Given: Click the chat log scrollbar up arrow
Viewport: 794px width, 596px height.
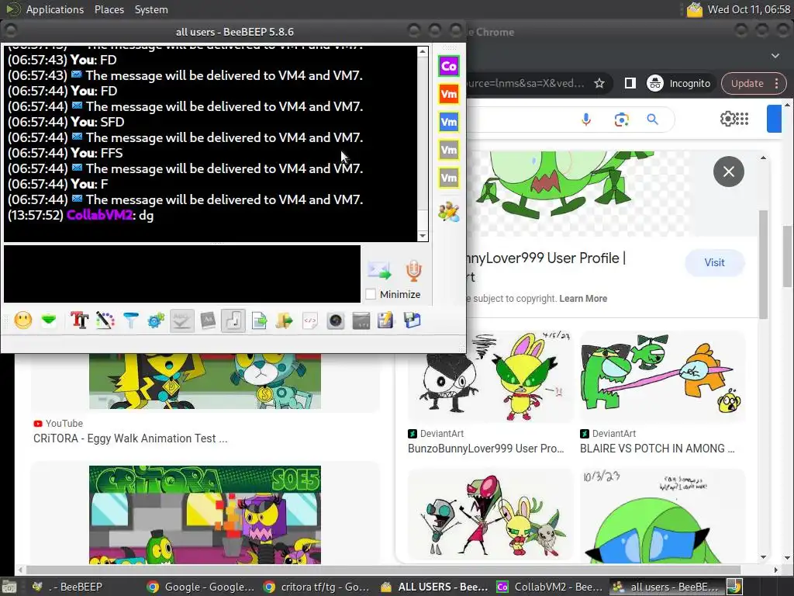Looking at the screenshot, I should pos(423,51).
